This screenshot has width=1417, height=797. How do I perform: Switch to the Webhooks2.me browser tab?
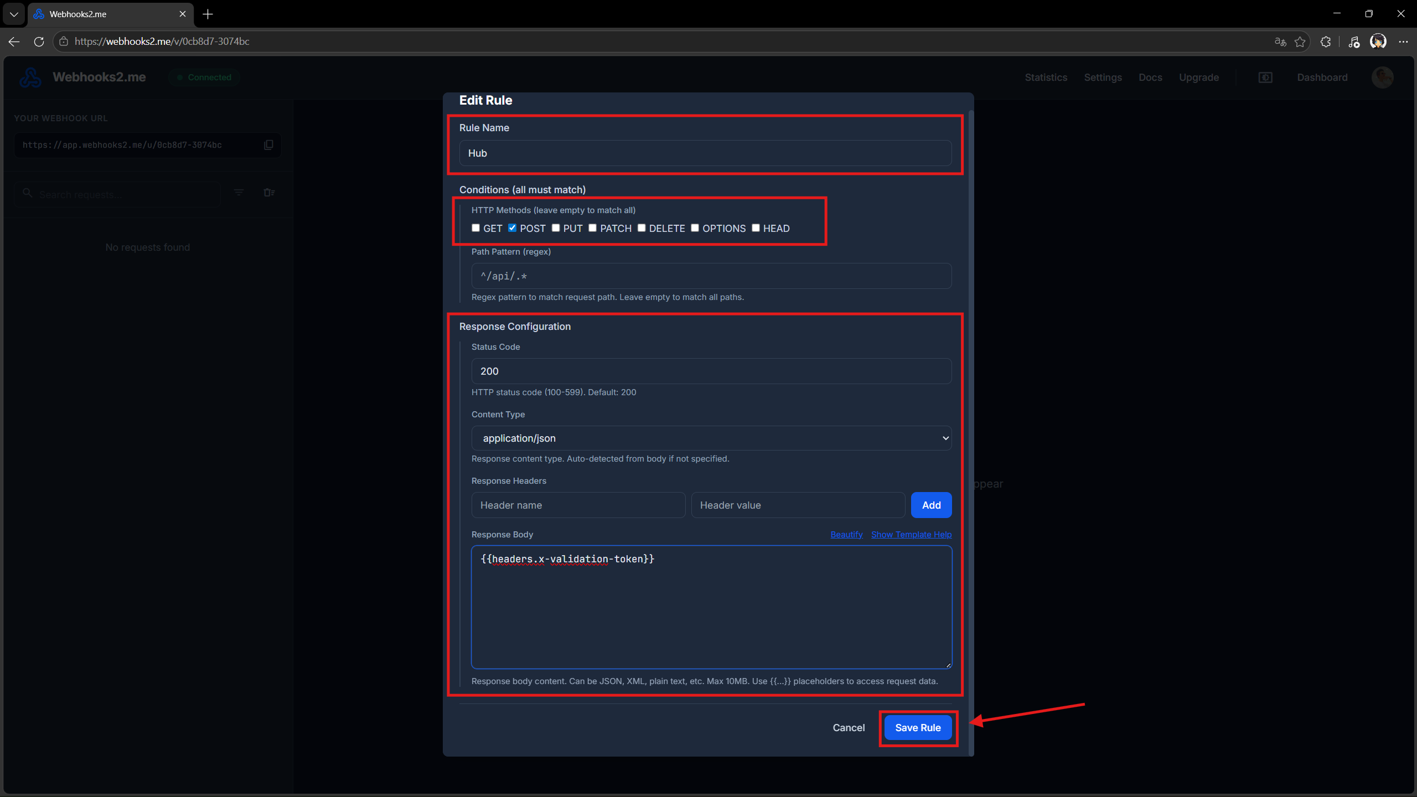pos(111,14)
